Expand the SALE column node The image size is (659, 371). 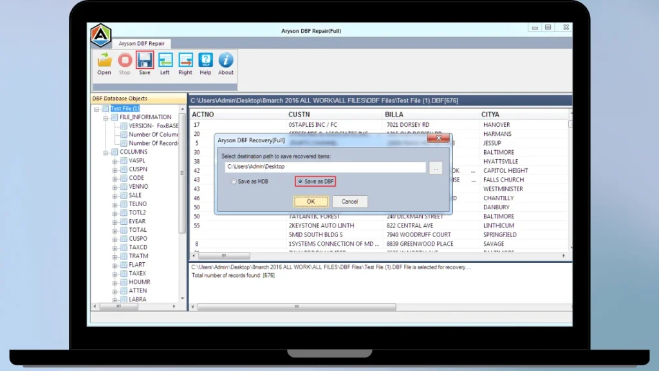click(115, 196)
